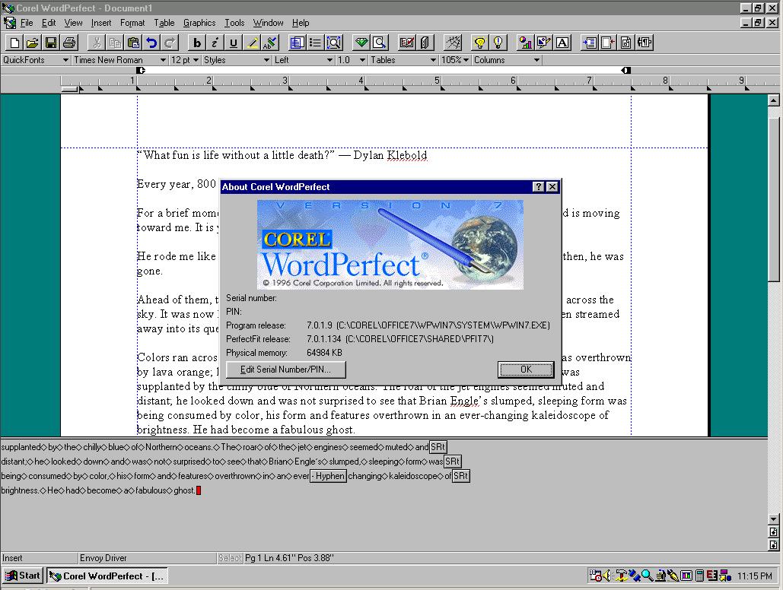The height and width of the screenshot is (590, 783).
Task: Click the magnifying glass tray icon
Action: pyautogui.click(x=647, y=576)
